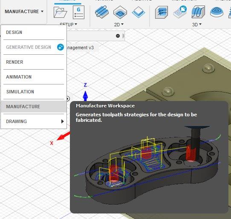Screen dimensions: 231x219
Task: Switch to the RENDER workspace
Action: [x=34, y=62]
